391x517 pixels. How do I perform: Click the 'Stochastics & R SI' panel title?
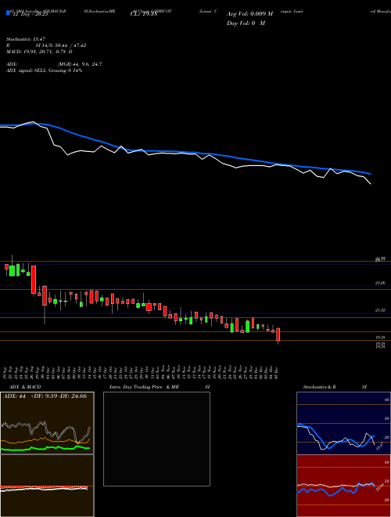click(335, 387)
